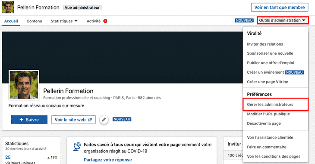Click the red notification badge on Activité

[105, 21]
